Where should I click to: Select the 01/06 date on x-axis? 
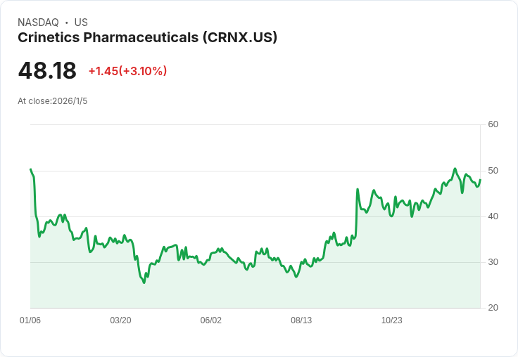(x=30, y=320)
